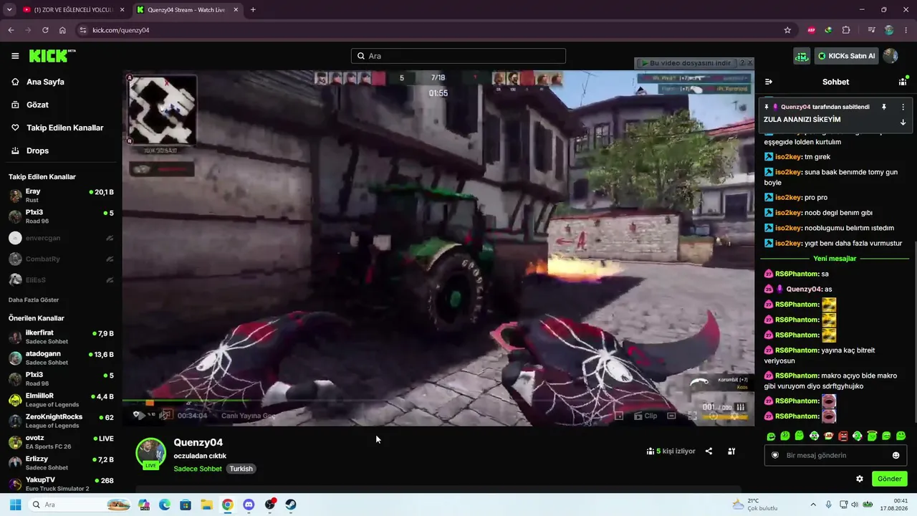Screen dimensions: 917x516
Task: Open offline channel CombatRy
Action: pyautogui.click(x=60, y=259)
